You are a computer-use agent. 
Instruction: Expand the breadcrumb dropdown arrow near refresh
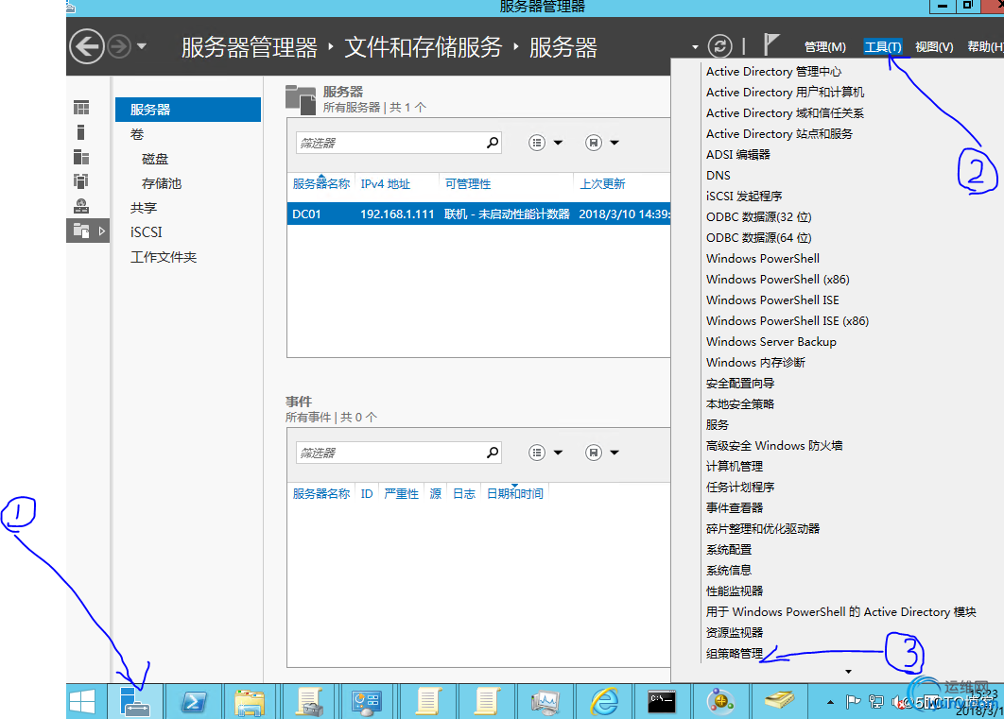pyautogui.click(x=695, y=46)
